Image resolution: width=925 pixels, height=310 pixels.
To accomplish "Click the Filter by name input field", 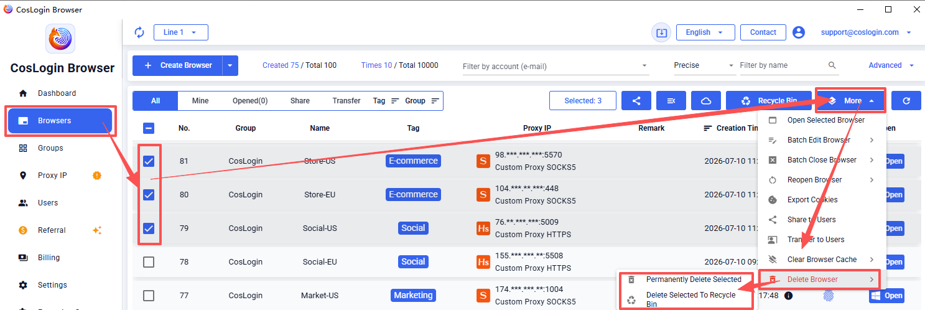I will 783,65.
